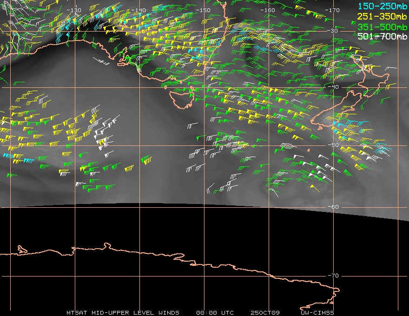The image size is (409, 316).
Task: Click the -140 longitude label
Action: click(139, 10)
